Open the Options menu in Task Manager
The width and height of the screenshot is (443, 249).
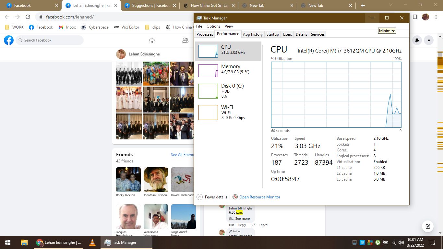point(213,26)
